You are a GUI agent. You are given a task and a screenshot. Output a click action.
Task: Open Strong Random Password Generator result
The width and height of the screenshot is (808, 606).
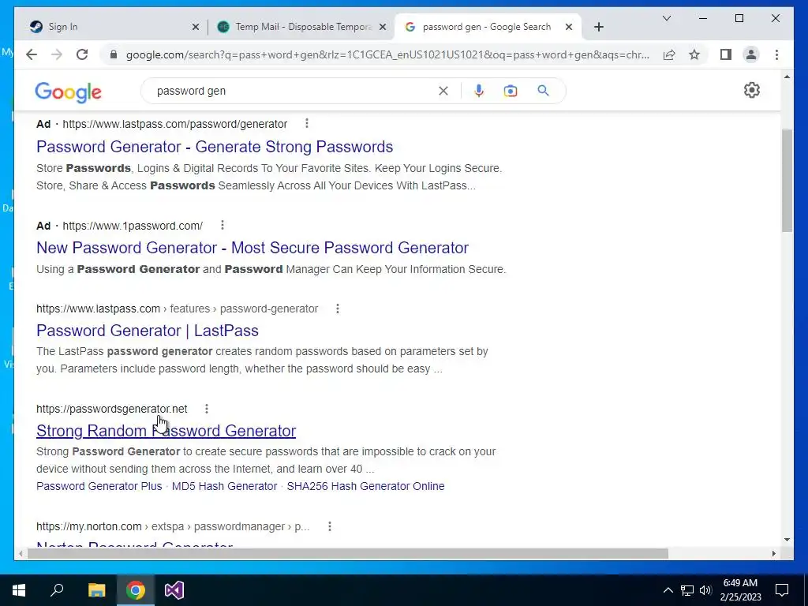coord(166,431)
